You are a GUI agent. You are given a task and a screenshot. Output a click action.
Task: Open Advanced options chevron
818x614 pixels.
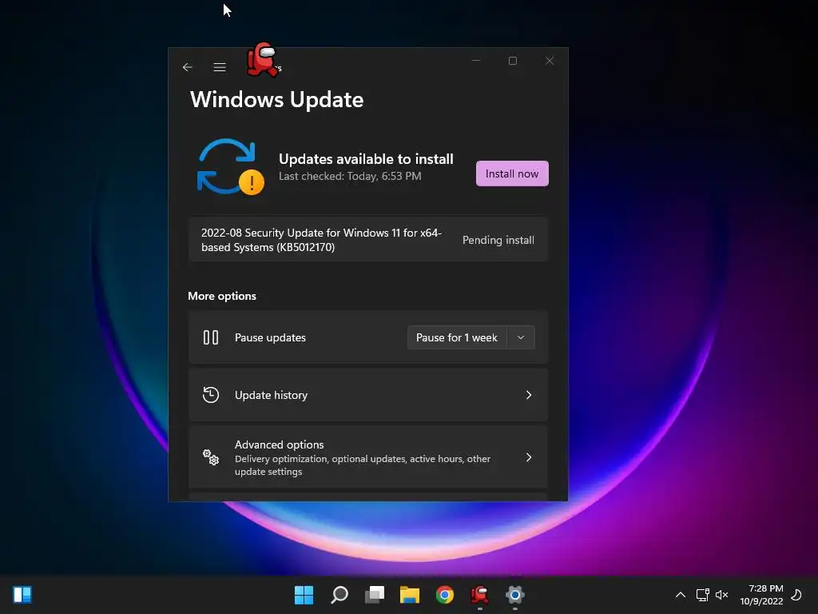point(529,457)
